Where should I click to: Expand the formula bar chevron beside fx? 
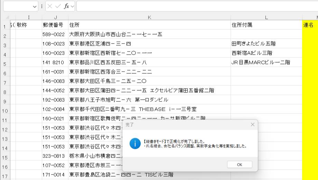pos(72,7)
